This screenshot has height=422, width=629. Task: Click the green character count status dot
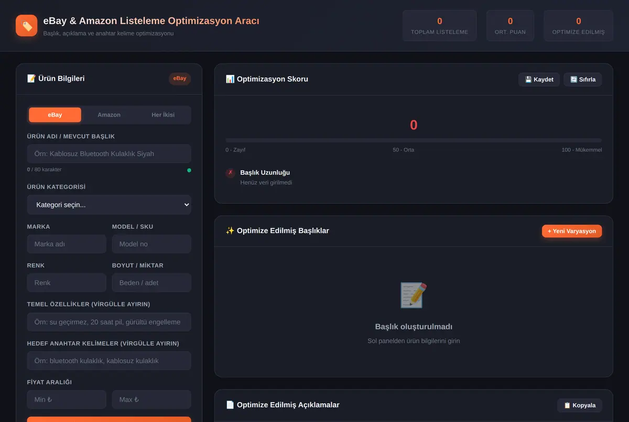tap(189, 170)
